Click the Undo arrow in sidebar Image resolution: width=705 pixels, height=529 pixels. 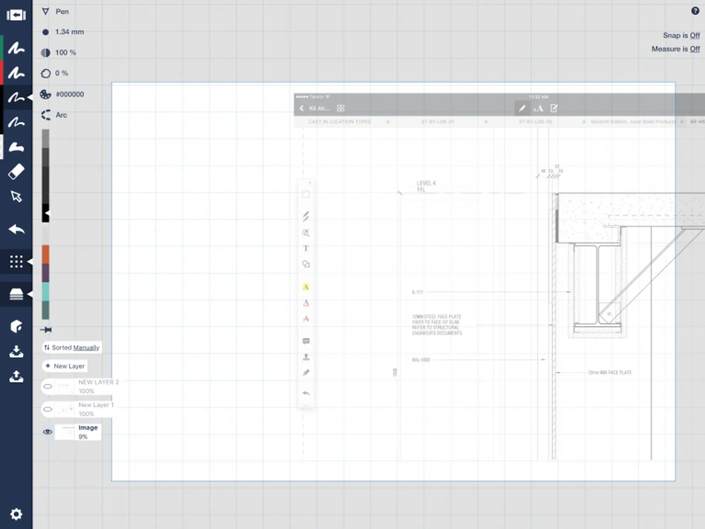[16, 229]
